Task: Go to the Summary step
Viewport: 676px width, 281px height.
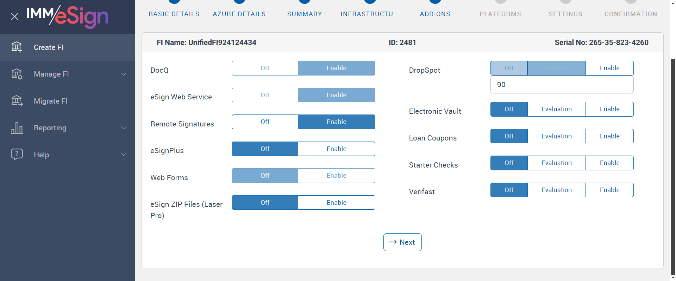Action: [305, 14]
